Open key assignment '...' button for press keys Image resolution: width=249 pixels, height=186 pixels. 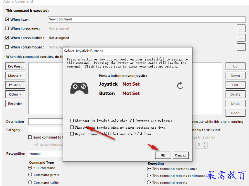point(241,29)
